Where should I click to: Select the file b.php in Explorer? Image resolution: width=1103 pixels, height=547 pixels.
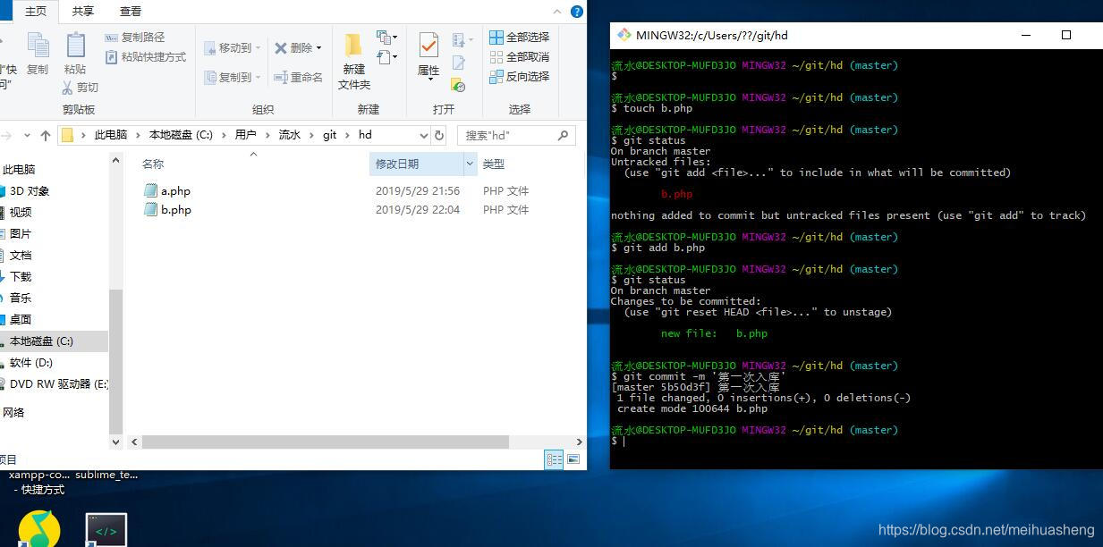[x=167, y=209]
